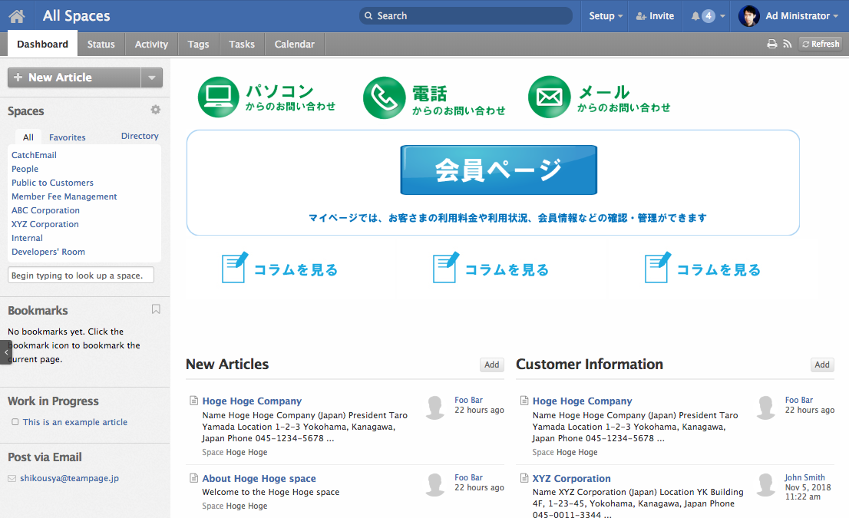Select the Favorites tab in Spaces
The image size is (849, 518).
coord(68,137)
